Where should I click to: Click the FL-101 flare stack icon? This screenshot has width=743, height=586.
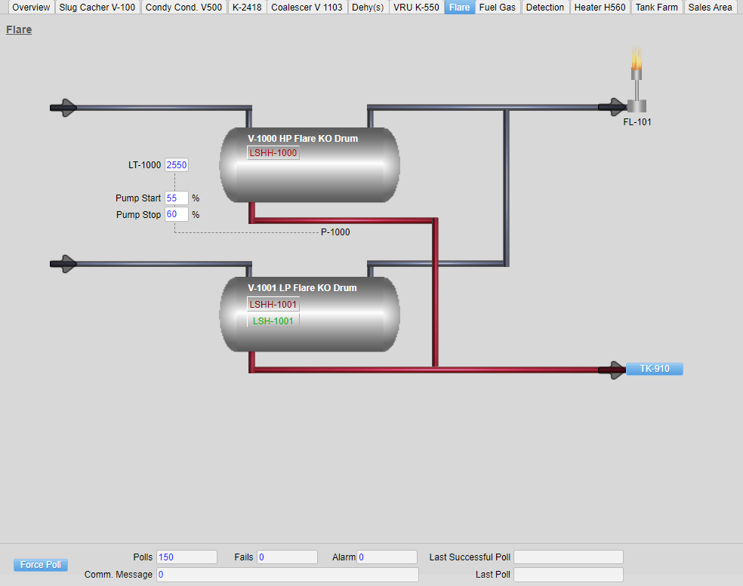click(637, 79)
